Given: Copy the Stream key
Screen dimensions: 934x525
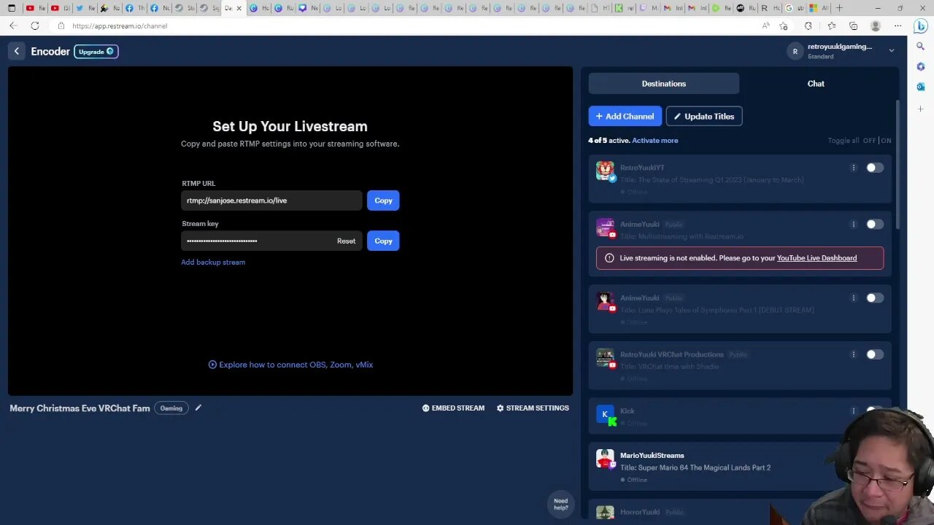Looking at the screenshot, I should click(x=383, y=241).
